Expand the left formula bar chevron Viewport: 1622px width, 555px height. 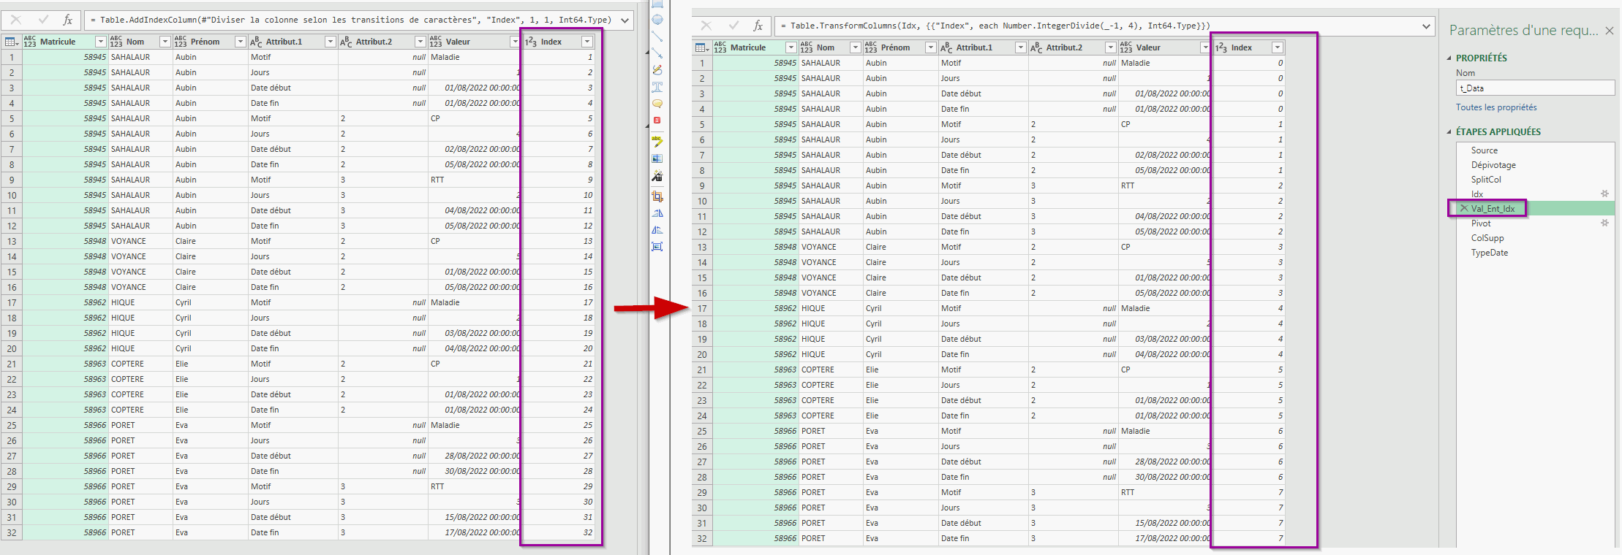[x=625, y=20]
